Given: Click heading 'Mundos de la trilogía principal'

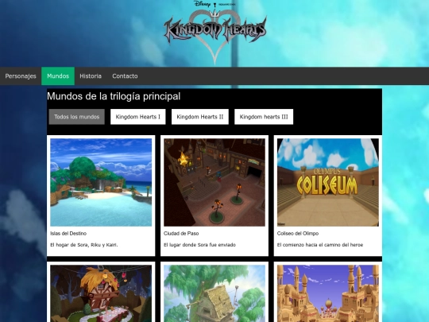Looking at the screenshot, I should tap(114, 96).
